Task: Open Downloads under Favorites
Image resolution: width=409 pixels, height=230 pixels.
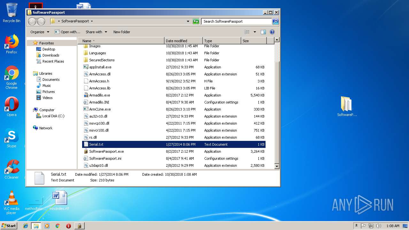Action: 51,55
